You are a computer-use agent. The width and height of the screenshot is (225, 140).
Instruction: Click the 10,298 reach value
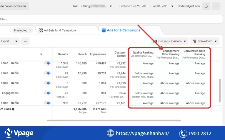(82, 73)
